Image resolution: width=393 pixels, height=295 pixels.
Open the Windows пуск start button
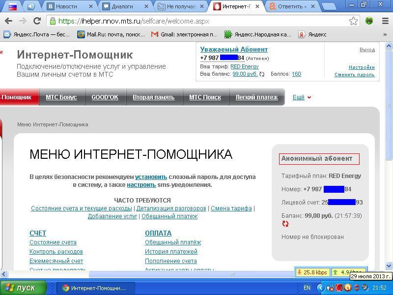[x=23, y=288]
